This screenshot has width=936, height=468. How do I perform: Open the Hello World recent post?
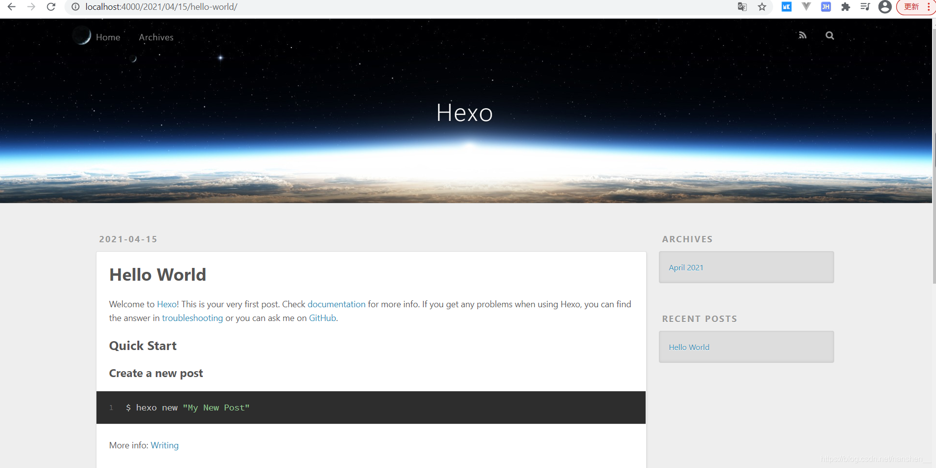(689, 347)
